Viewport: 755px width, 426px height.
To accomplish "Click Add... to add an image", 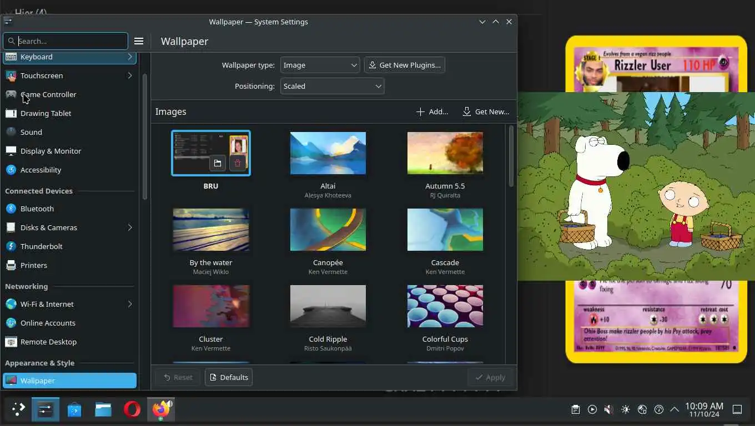I will [x=432, y=111].
